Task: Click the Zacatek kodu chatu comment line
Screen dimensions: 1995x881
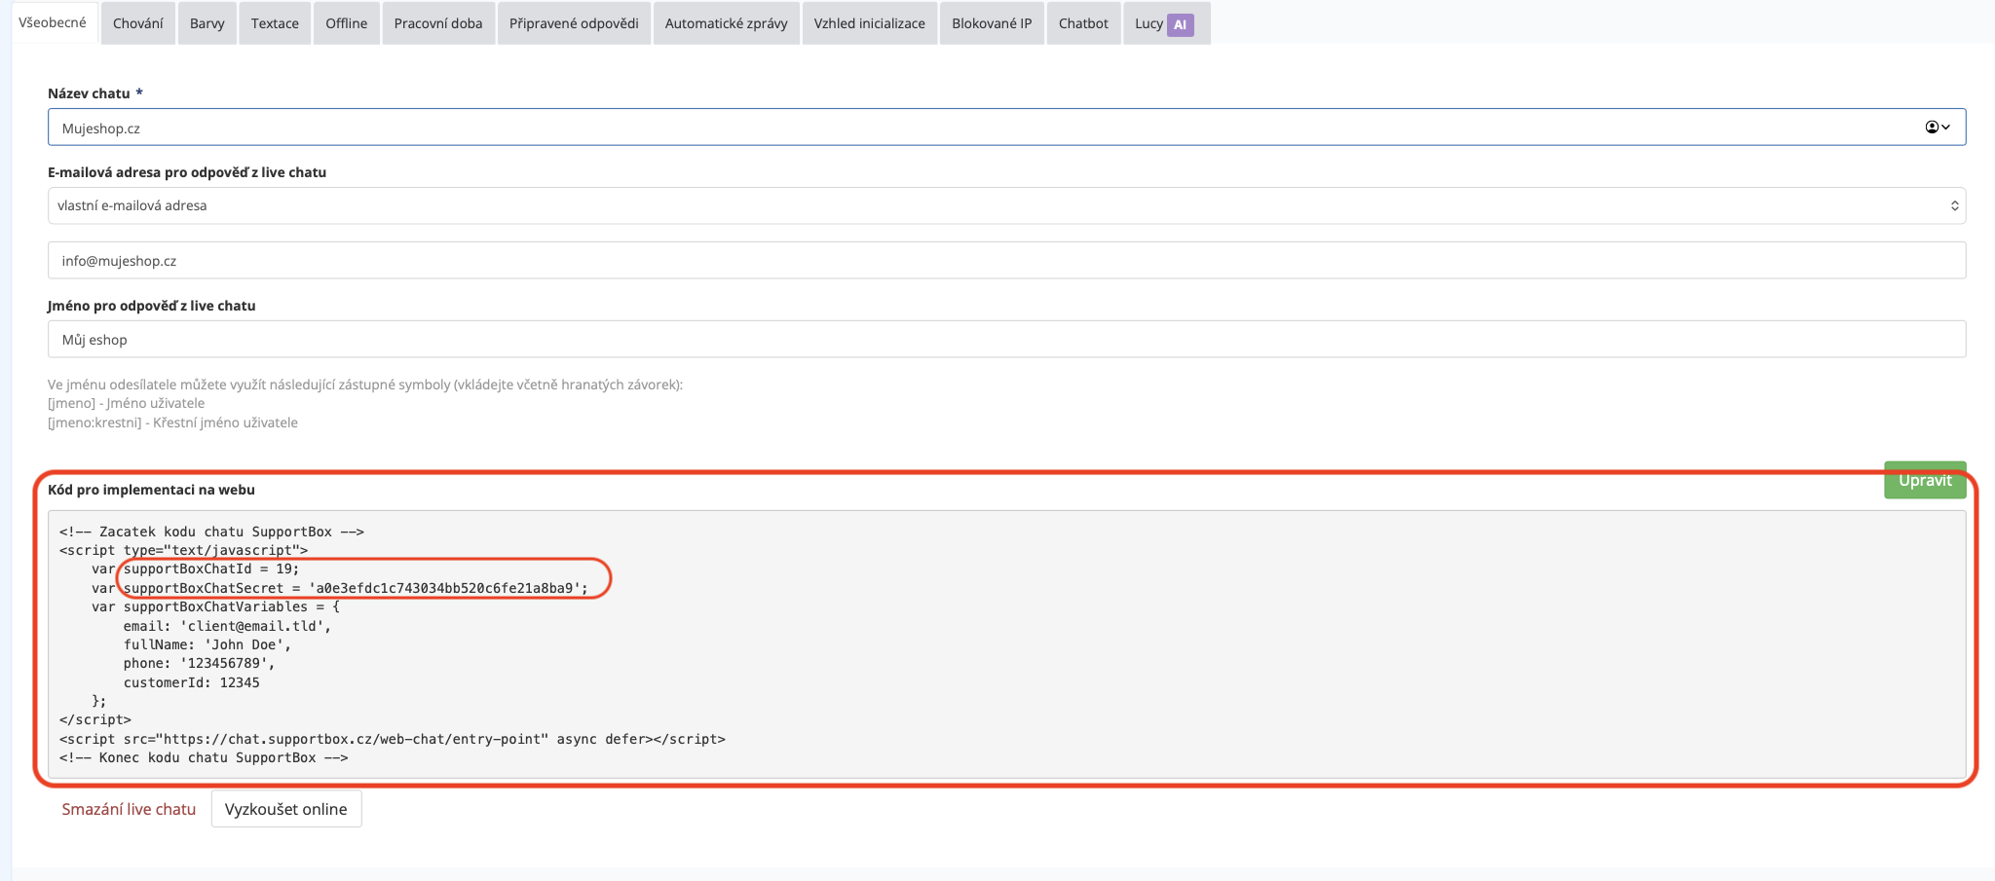Action: (211, 532)
